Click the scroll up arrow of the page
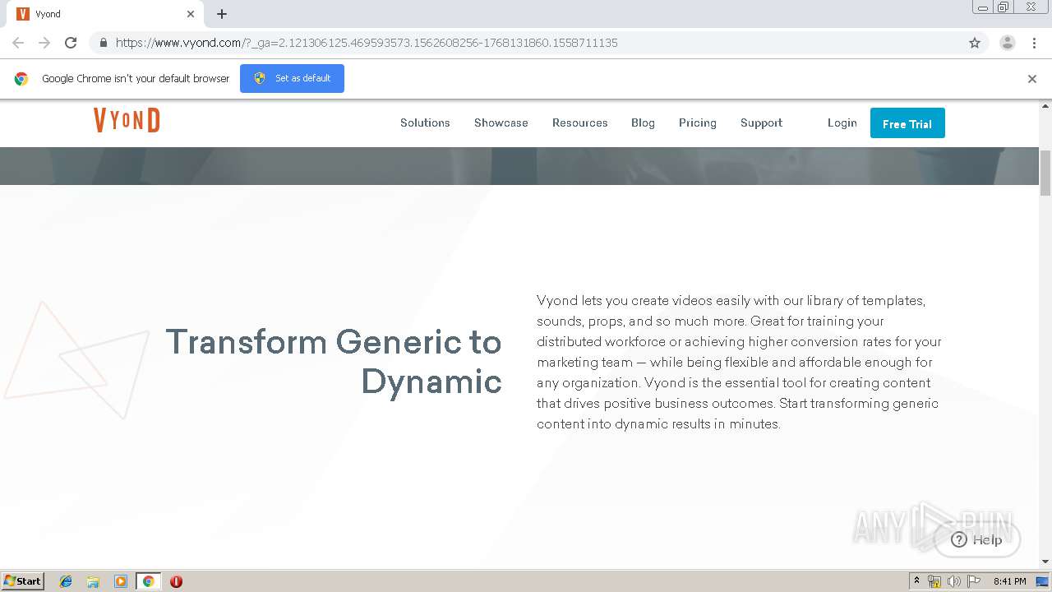The width and height of the screenshot is (1052, 592). coord(1045,106)
